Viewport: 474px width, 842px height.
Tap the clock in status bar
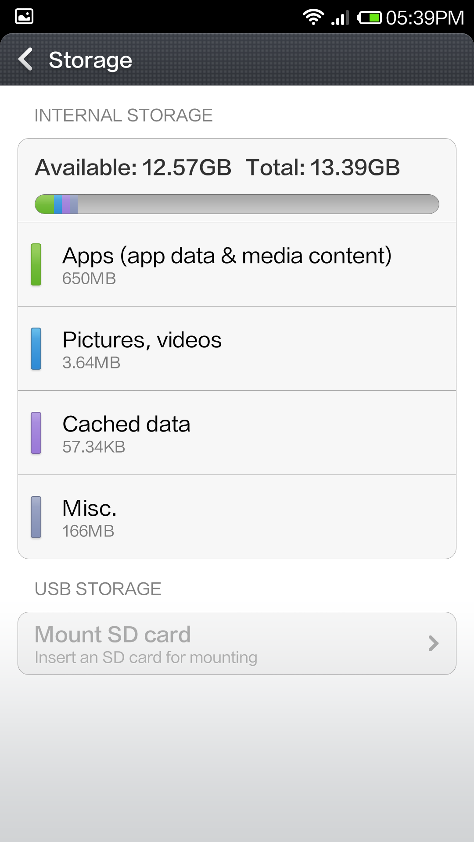(x=425, y=18)
